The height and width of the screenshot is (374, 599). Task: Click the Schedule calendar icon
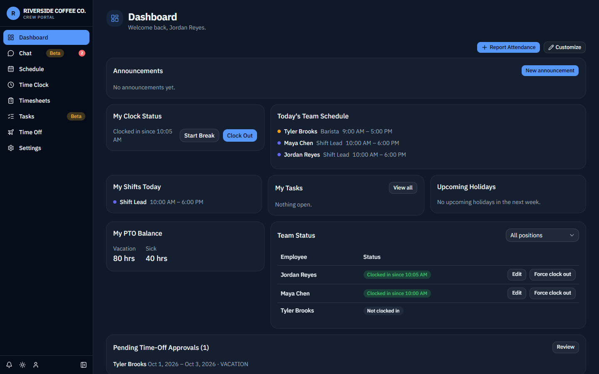pos(11,69)
